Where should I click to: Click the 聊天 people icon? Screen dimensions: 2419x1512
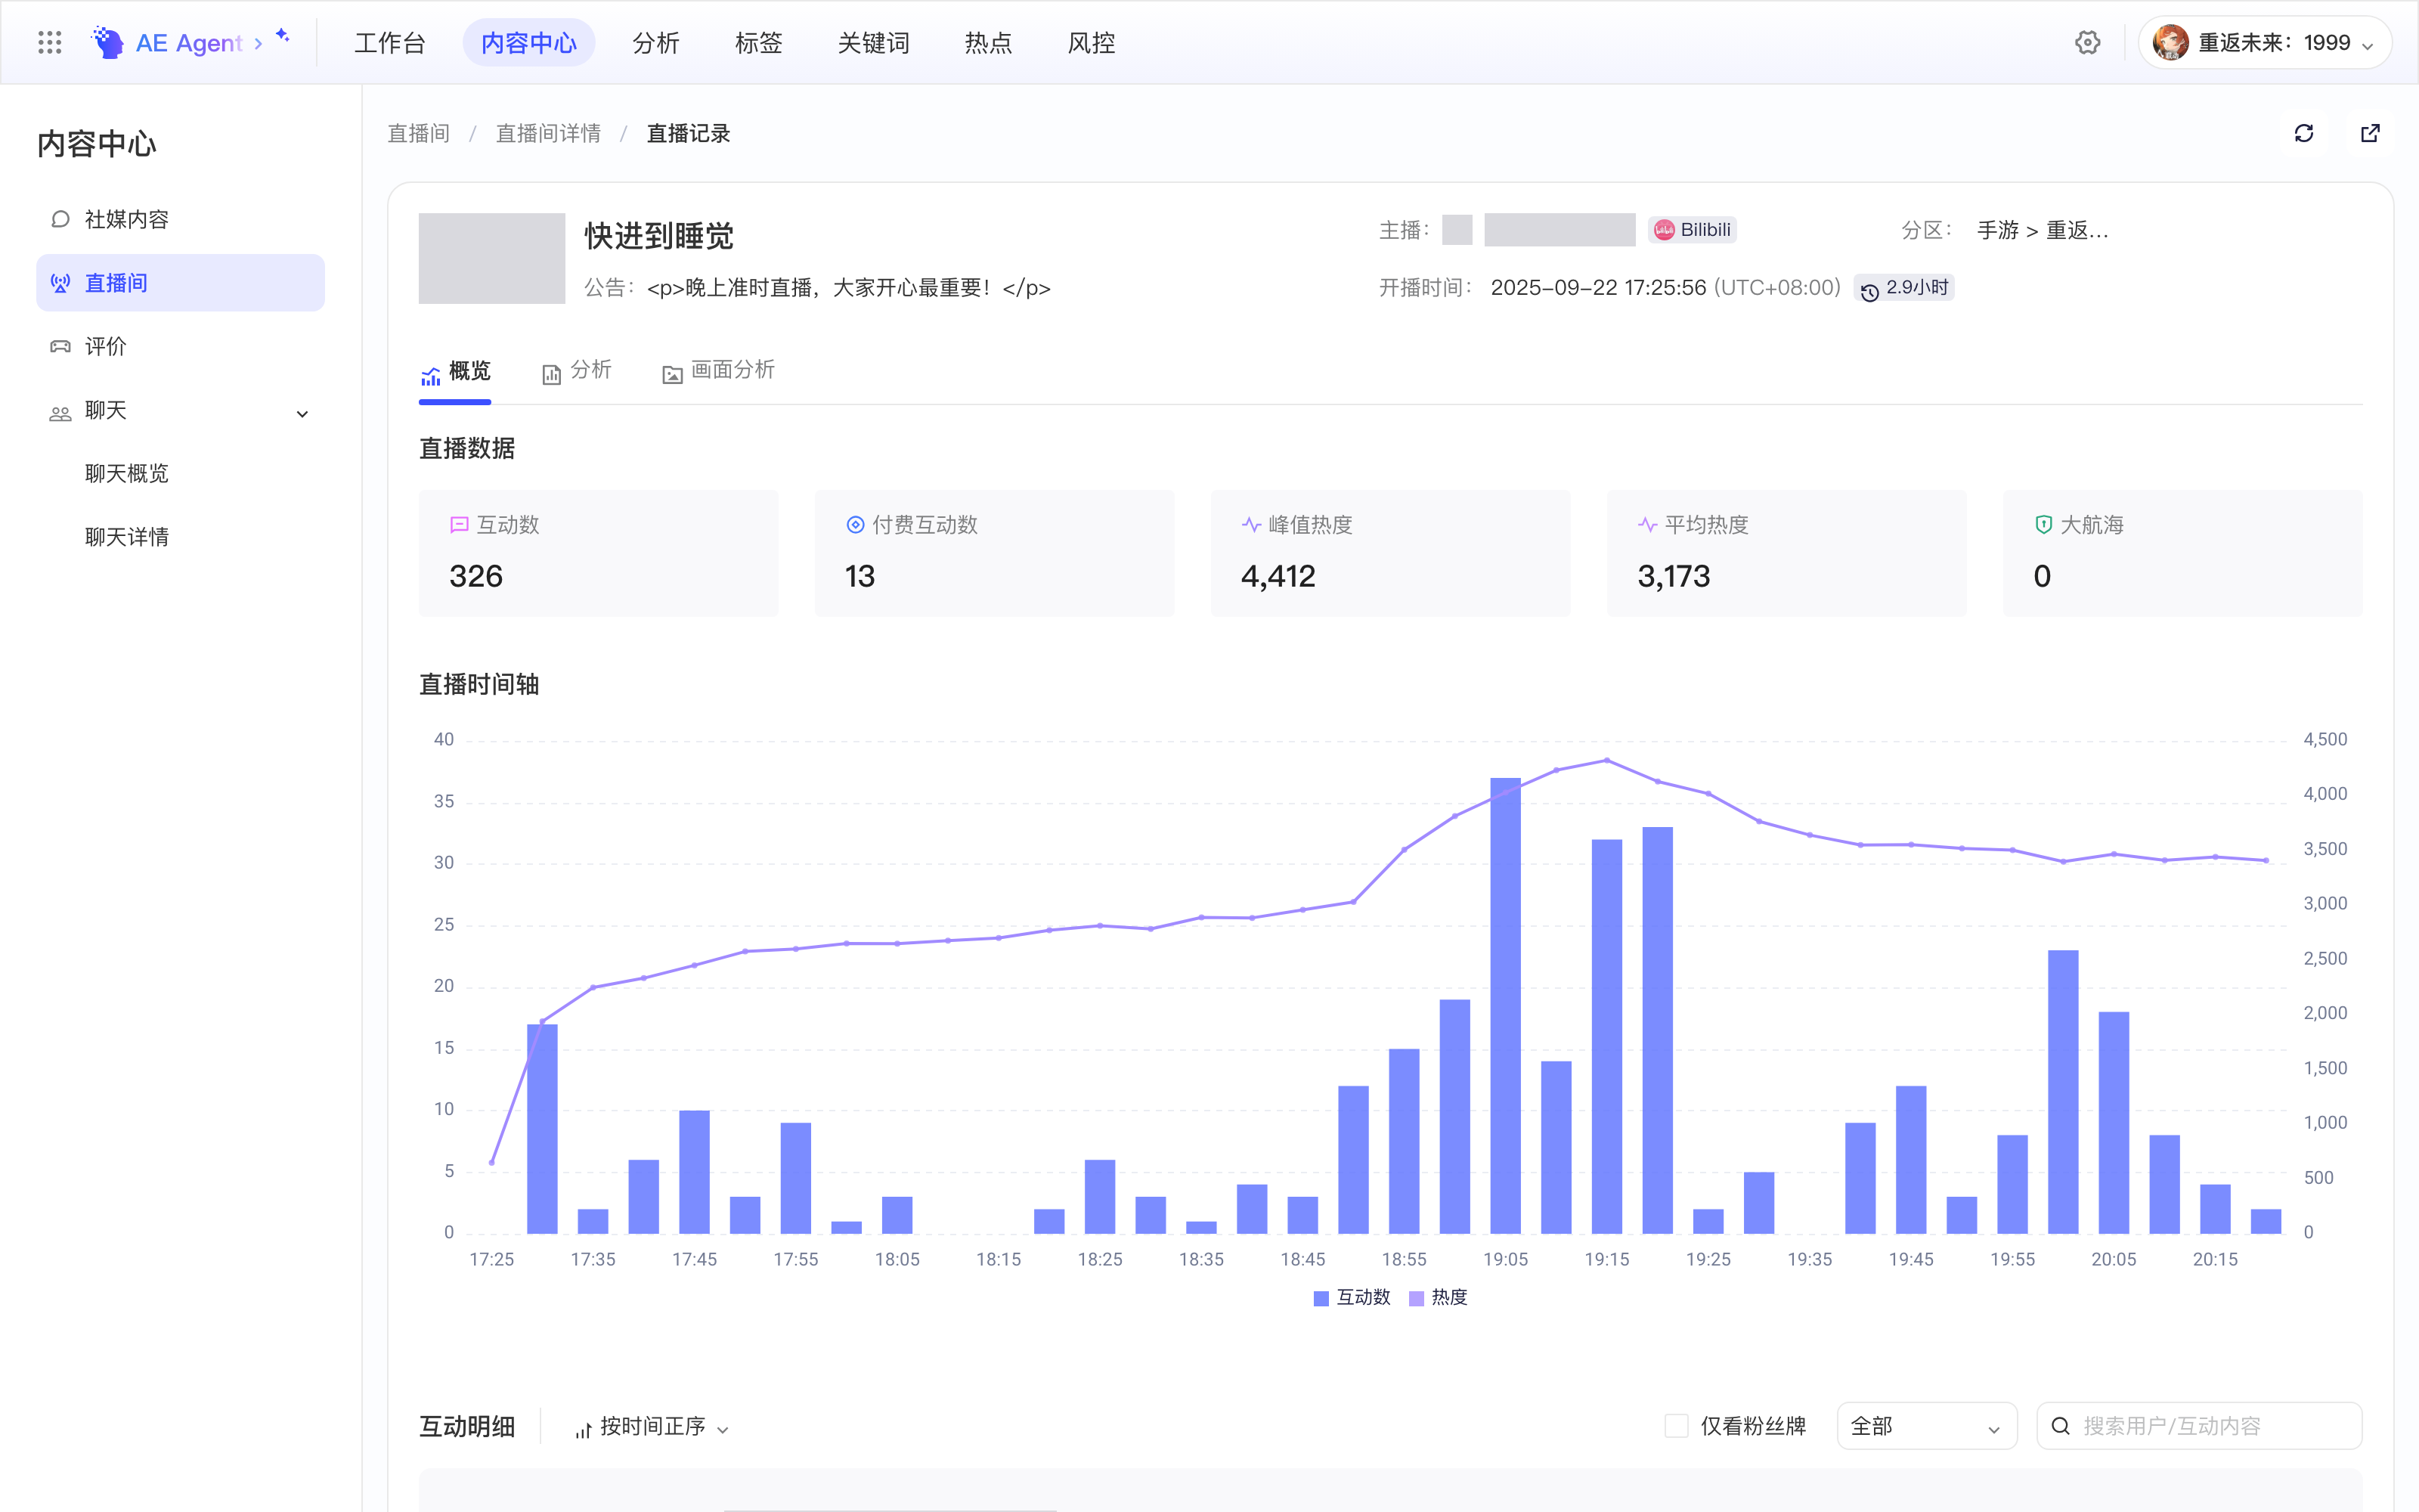tap(60, 413)
